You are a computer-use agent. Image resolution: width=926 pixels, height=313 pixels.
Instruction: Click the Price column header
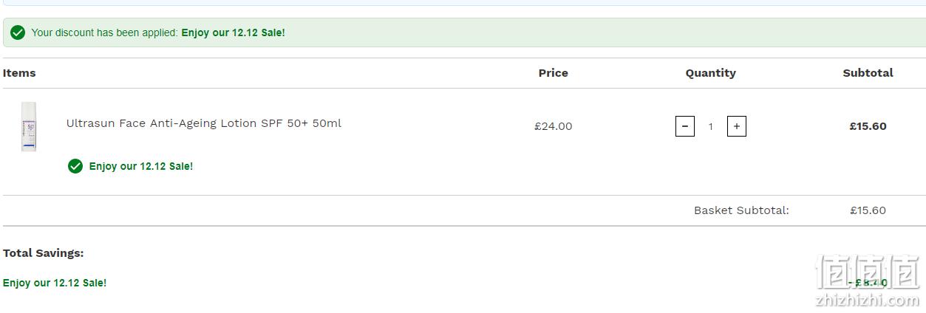click(554, 73)
